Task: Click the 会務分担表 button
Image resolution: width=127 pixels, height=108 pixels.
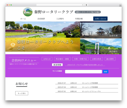Action: click(97, 59)
